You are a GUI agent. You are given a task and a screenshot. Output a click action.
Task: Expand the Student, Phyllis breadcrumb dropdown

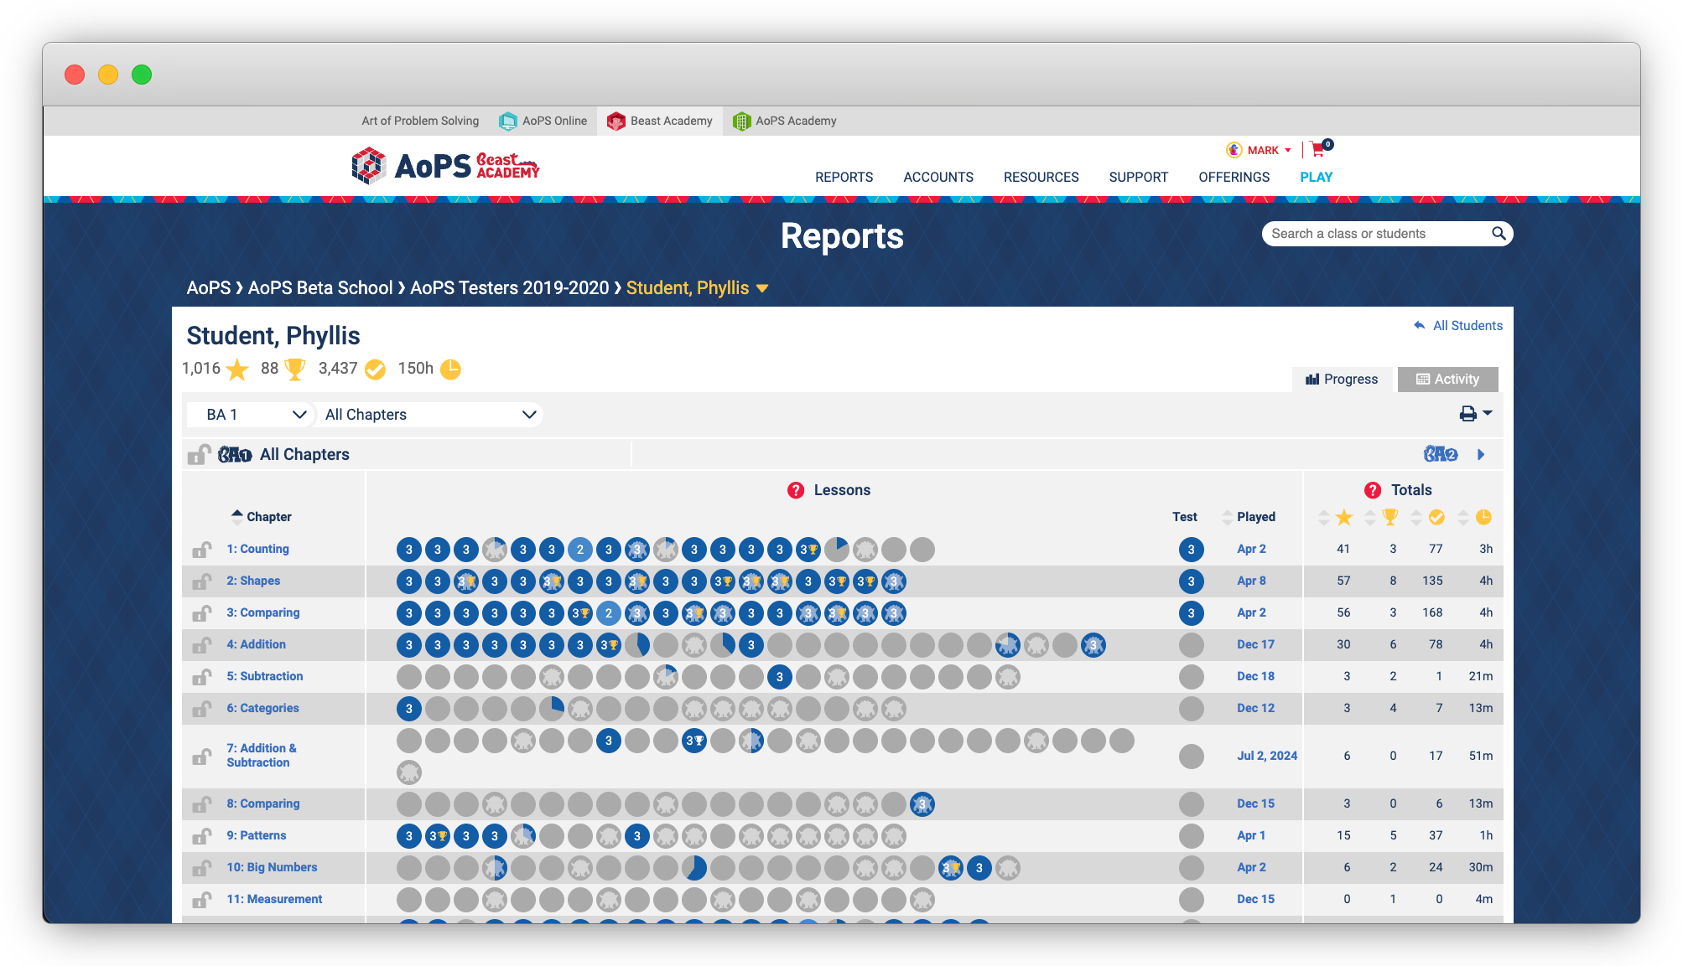pyautogui.click(x=762, y=288)
